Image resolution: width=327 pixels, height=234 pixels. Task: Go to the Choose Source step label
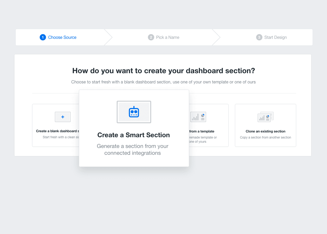62,37
